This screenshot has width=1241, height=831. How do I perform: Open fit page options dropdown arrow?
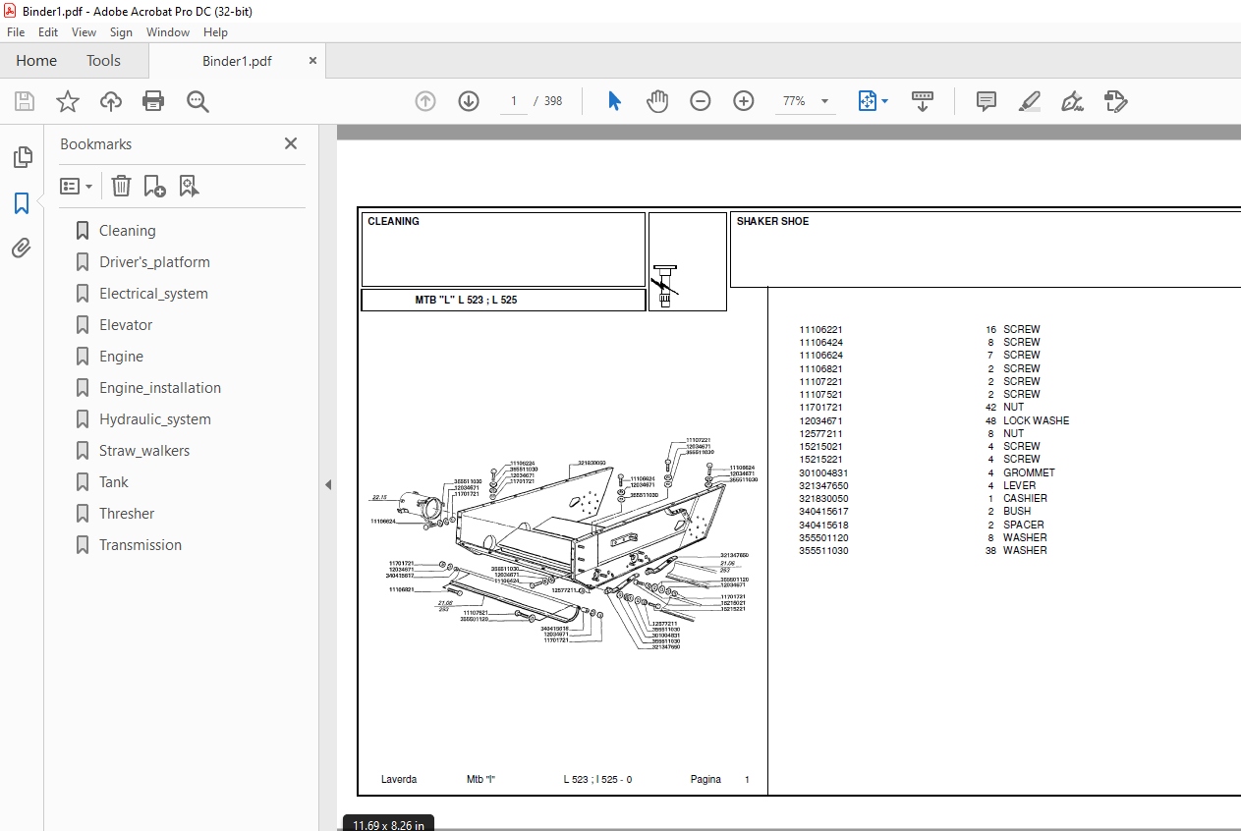click(x=885, y=101)
